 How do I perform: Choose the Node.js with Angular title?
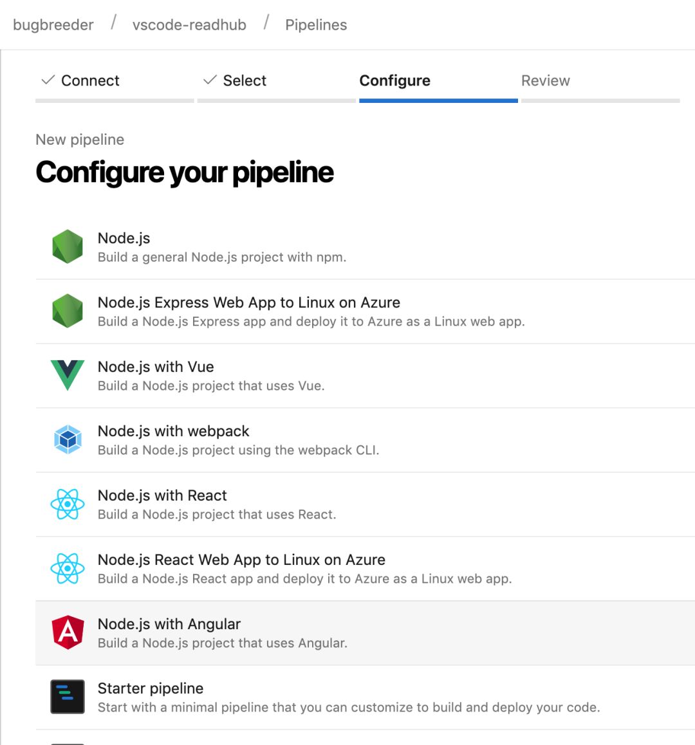coord(169,624)
